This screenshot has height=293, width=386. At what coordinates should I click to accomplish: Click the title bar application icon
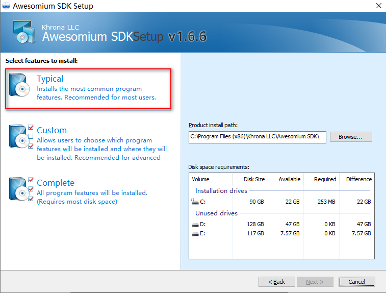pos(6,6)
